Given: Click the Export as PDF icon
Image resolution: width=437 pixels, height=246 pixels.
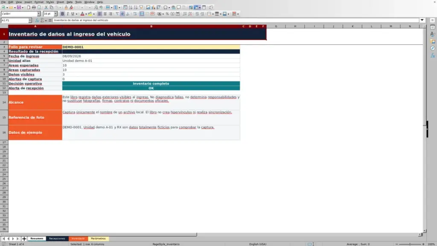Looking at the screenshot, I should click(29, 7).
